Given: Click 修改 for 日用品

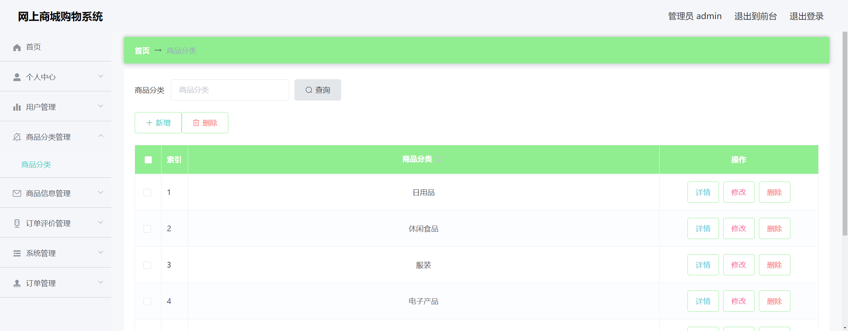Looking at the screenshot, I should 739,192.
